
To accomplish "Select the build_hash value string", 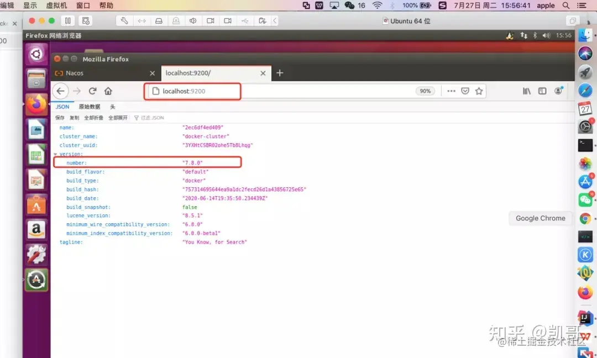I will click(244, 189).
